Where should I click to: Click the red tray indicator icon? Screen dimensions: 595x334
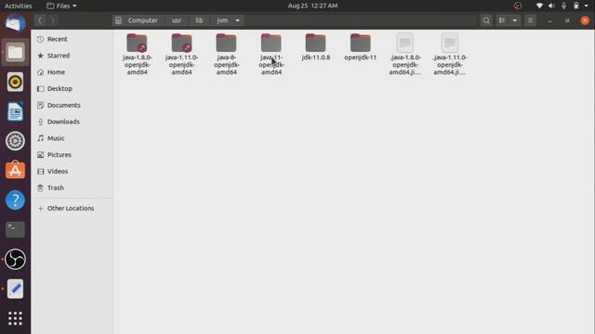point(518,6)
